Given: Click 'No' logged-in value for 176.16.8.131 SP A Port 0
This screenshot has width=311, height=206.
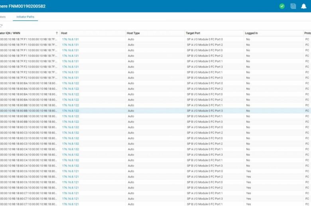Looking at the screenshot, I should [248, 40].
